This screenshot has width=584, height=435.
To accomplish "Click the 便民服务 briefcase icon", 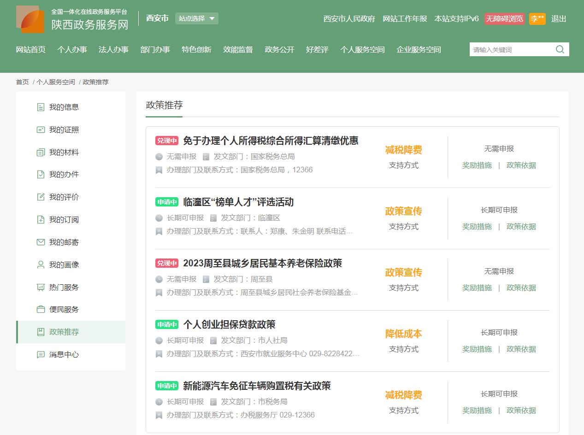I will click(41, 310).
